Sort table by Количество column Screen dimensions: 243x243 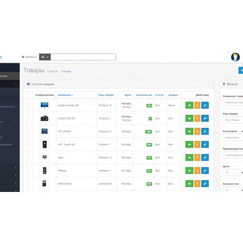pyautogui.click(x=144, y=95)
